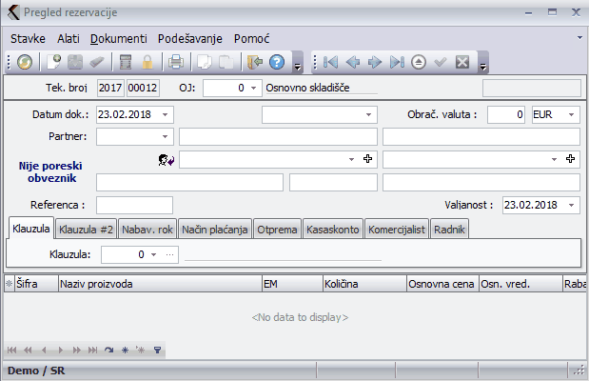This screenshot has height=381, width=589.
Task: Expand the EUR currency dropdown
Action: click(571, 114)
